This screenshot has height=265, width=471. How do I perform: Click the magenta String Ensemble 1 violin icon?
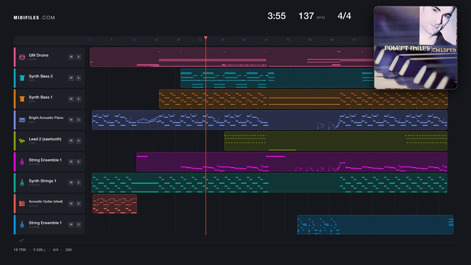[x=22, y=162]
